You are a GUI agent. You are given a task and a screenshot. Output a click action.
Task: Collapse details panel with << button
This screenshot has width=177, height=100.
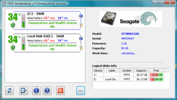click(81, 91)
